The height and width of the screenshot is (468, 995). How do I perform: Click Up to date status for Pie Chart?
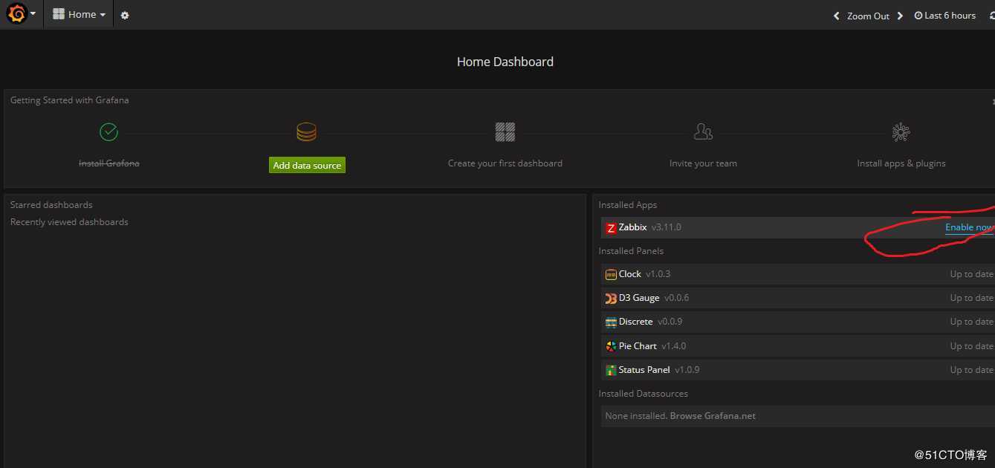(972, 346)
